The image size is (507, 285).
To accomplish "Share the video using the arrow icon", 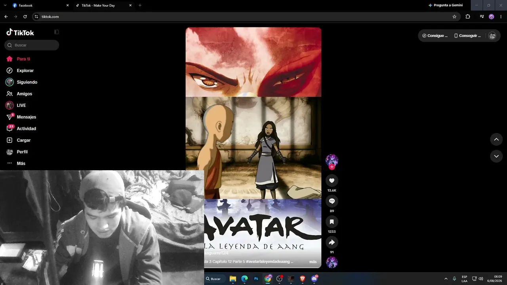I will tap(332, 242).
